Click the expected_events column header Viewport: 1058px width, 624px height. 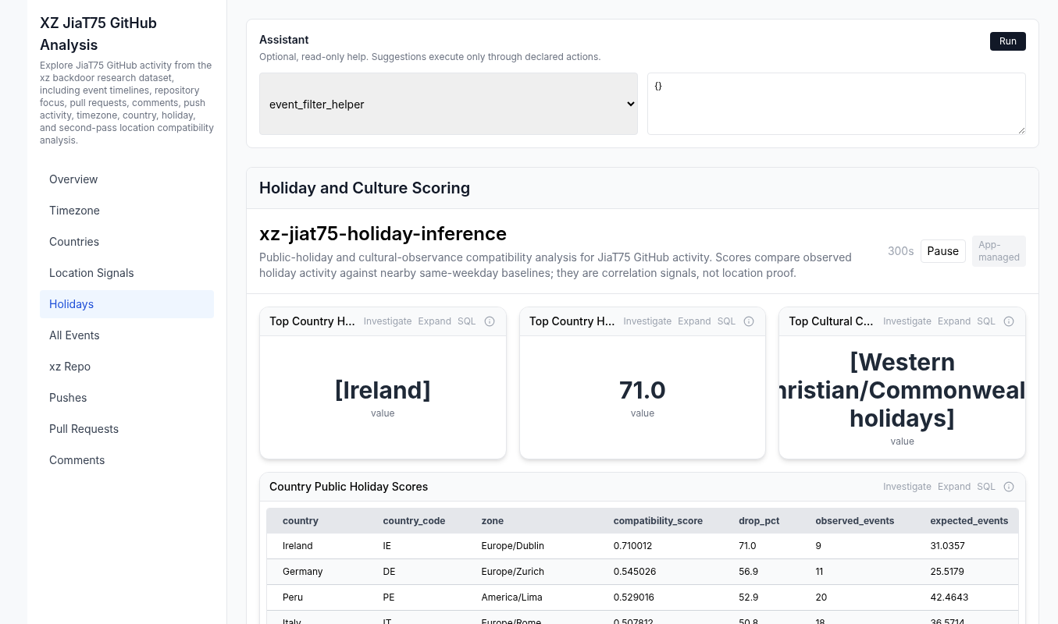(x=969, y=521)
